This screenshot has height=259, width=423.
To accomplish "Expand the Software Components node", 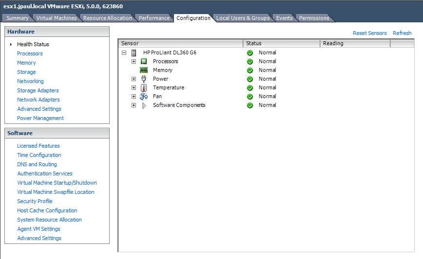I will click(134, 105).
